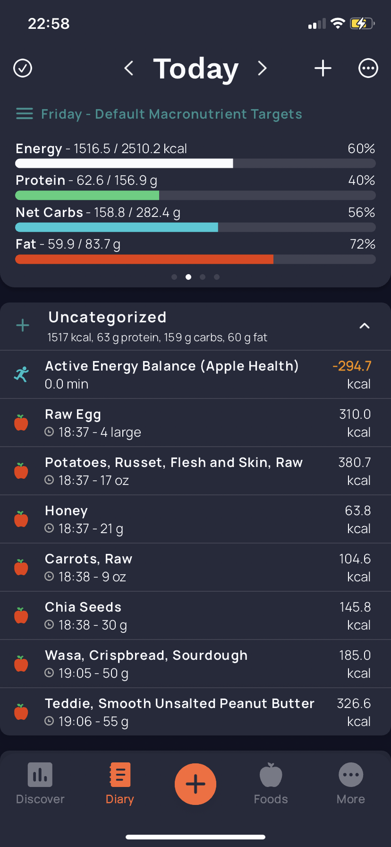Select the third page indicator dot
The width and height of the screenshot is (391, 847).
coord(203,277)
